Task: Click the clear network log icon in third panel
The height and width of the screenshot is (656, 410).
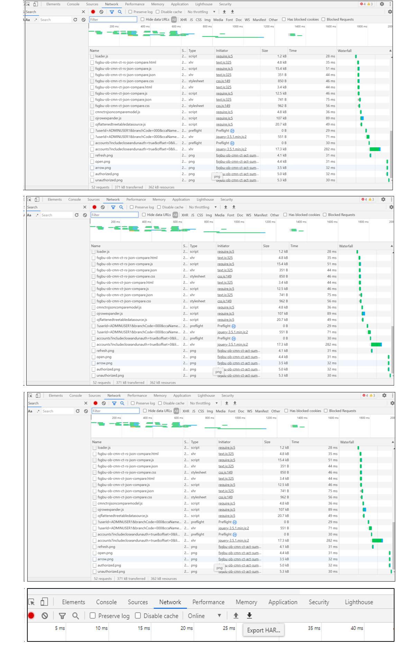Action: coord(104,403)
